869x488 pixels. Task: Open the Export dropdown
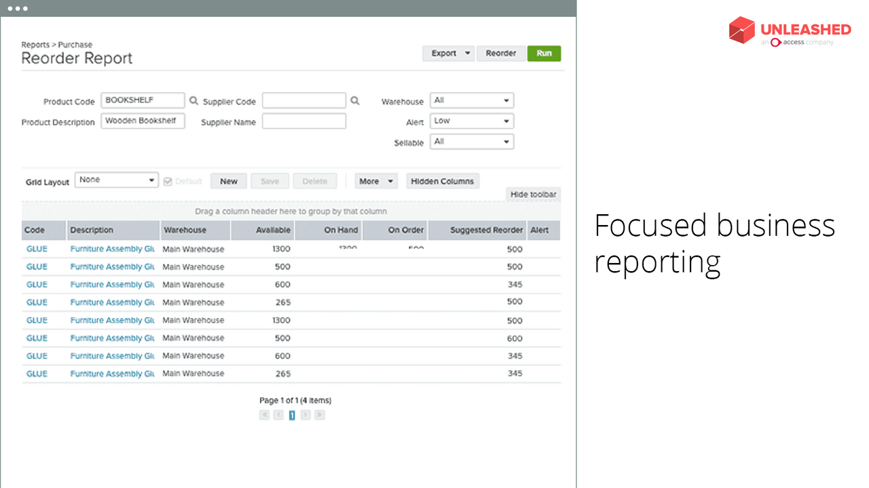tap(448, 54)
